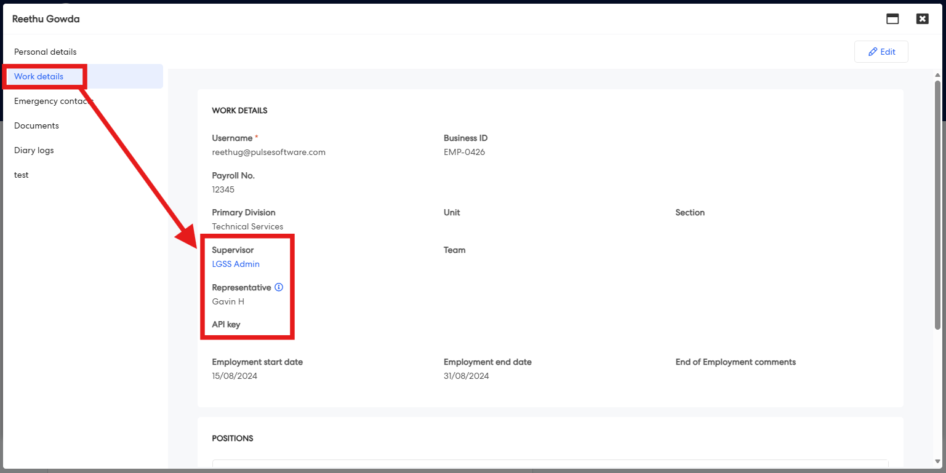
Task: Click the employment start date 15/08/2024
Action: coord(234,376)
